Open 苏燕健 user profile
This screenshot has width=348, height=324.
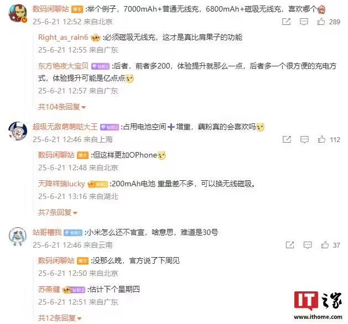(x=49, y=289)
